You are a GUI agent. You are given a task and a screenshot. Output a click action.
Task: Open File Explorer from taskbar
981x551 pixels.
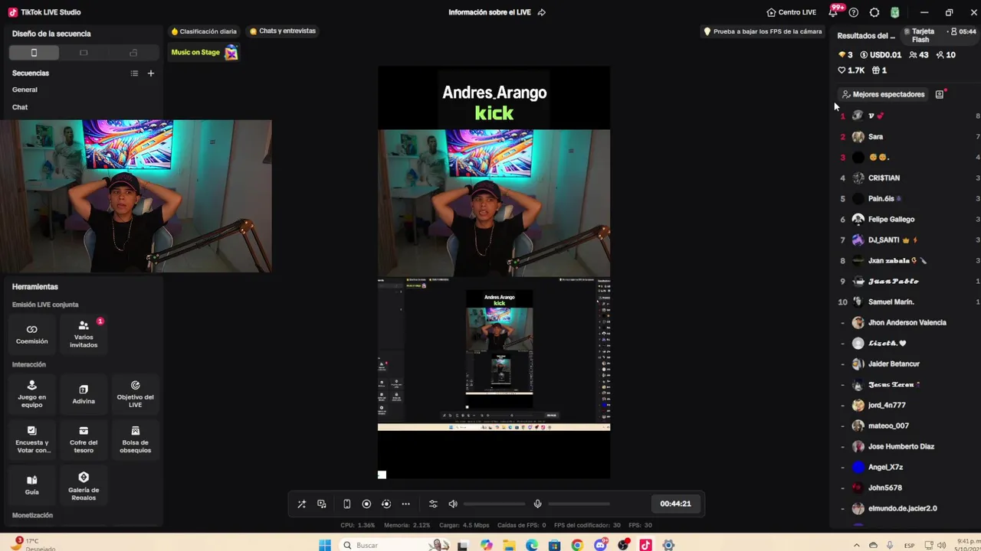(509, 545)
